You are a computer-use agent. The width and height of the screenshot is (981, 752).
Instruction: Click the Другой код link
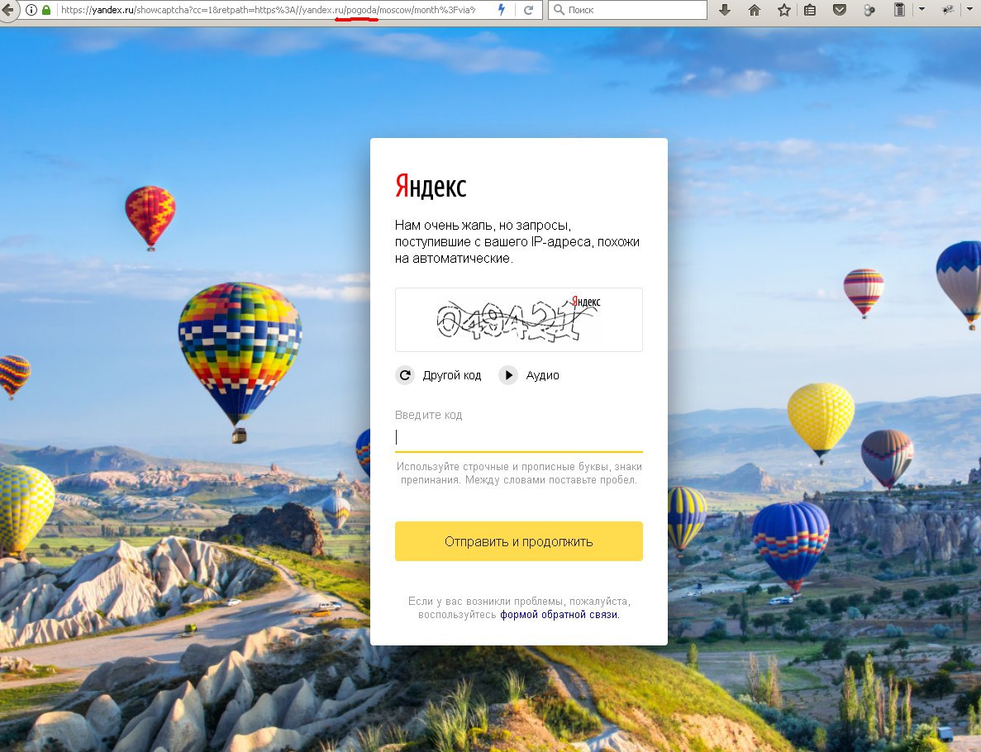(452, 375)
